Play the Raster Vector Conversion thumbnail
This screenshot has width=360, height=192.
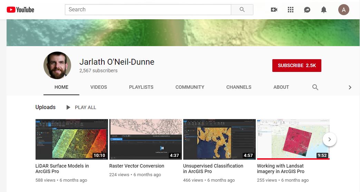[146, 139]
